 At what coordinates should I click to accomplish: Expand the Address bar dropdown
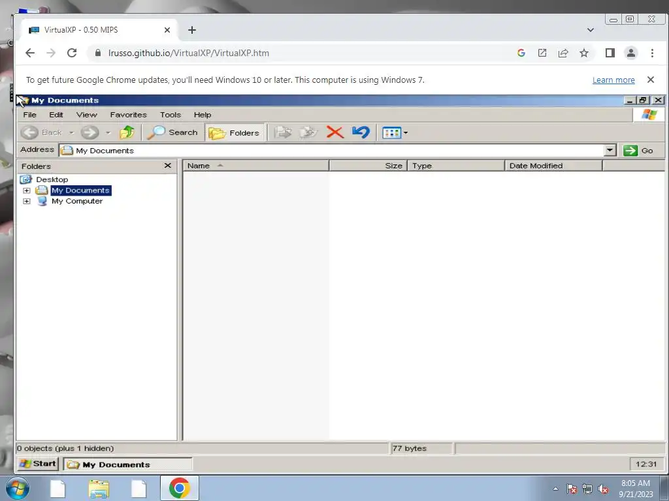click(610, 150)
